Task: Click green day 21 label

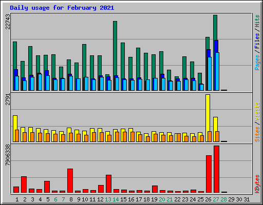Action: (170, 199)
